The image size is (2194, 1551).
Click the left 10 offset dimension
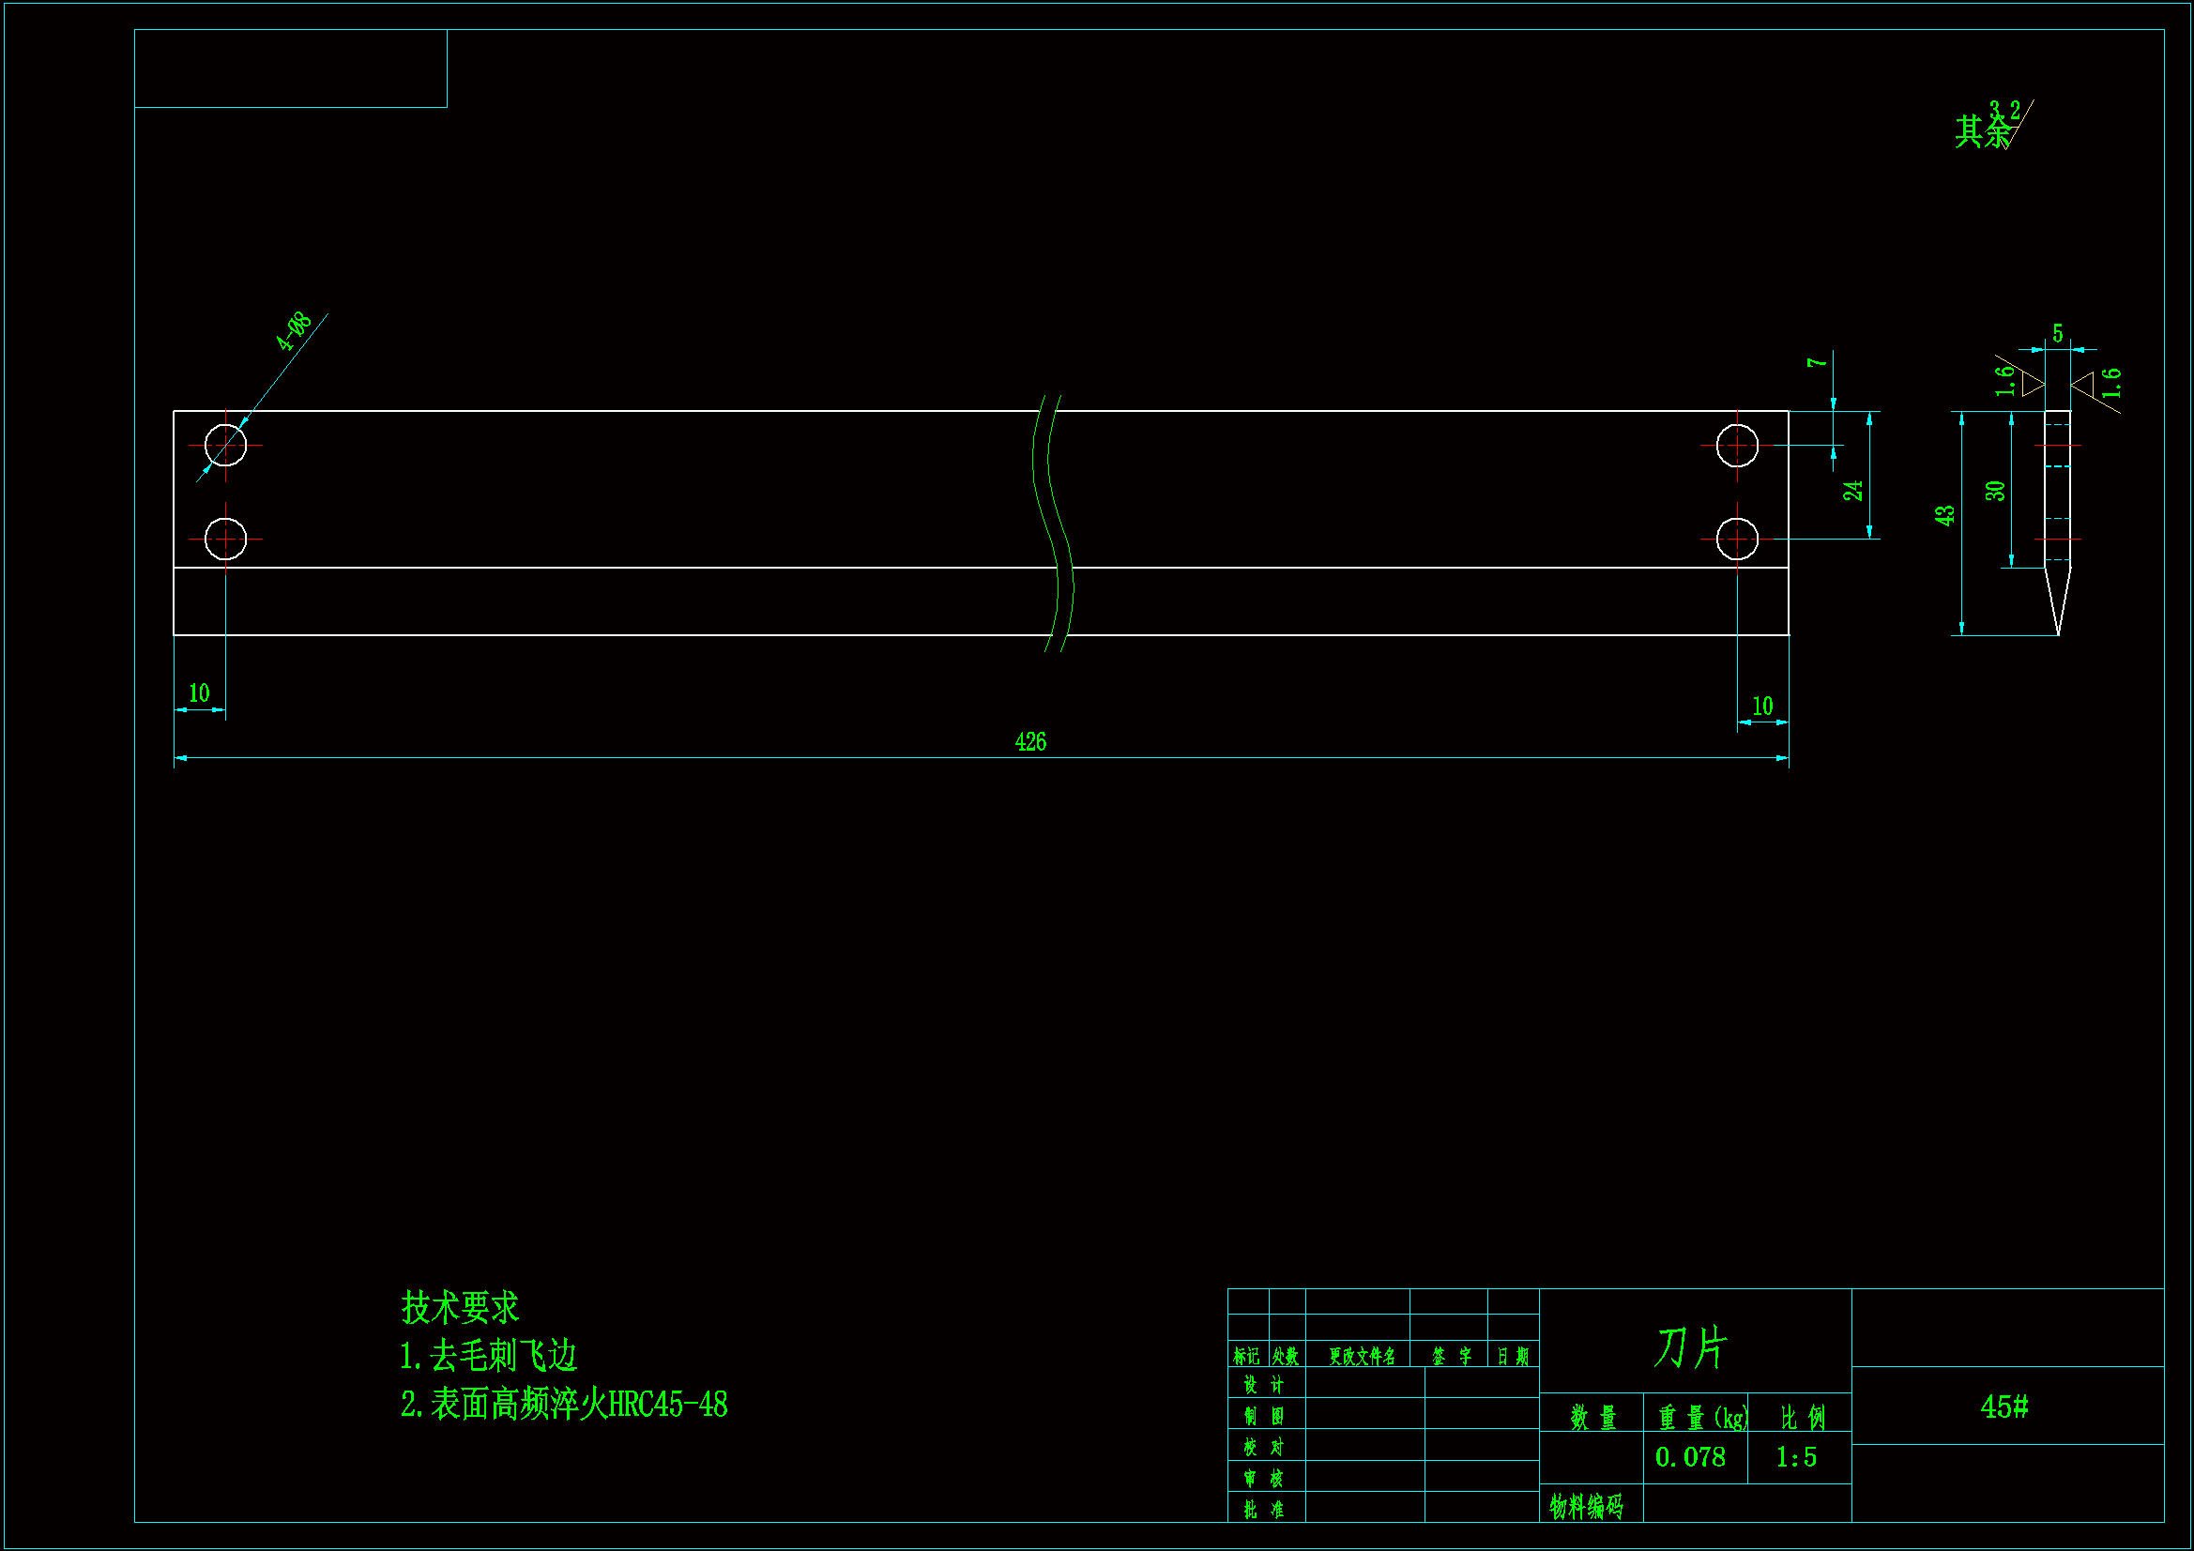click(199, 692)
